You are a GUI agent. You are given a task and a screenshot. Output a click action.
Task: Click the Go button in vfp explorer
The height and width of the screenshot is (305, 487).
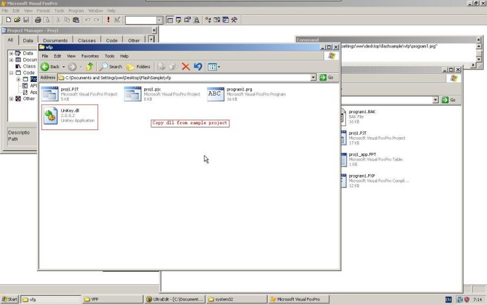327,77
